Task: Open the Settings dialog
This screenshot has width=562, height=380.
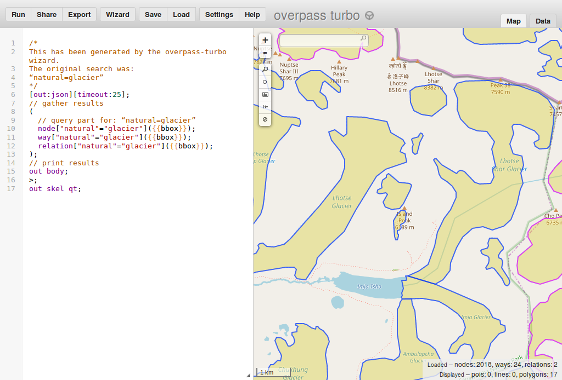Action: (x=219, y=14)
